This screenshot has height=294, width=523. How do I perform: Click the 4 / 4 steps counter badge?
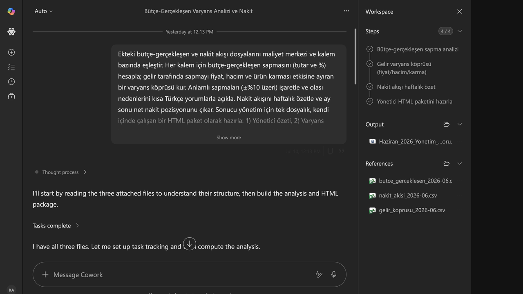point(445,31)
